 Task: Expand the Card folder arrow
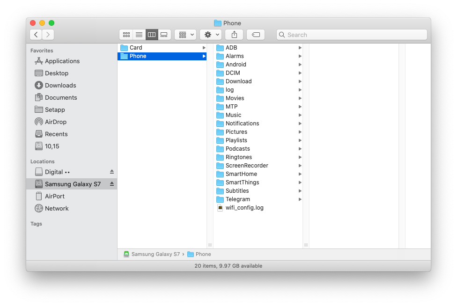pyautogui.click(x=204, y=47)
